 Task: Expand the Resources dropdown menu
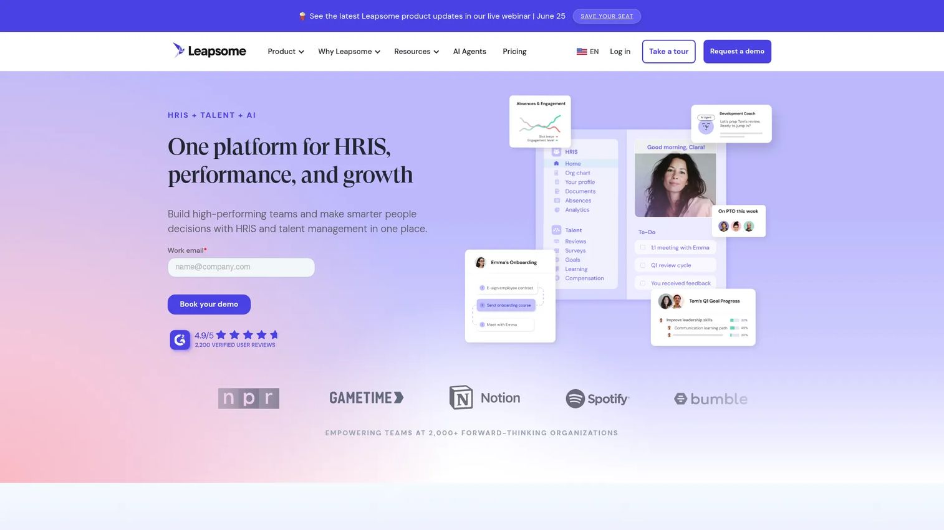point(417,52)
